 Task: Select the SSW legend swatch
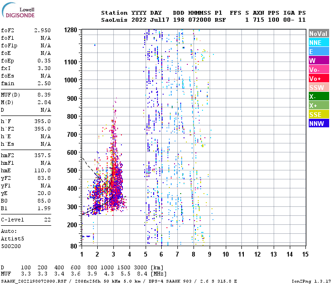tap(319, 87)
